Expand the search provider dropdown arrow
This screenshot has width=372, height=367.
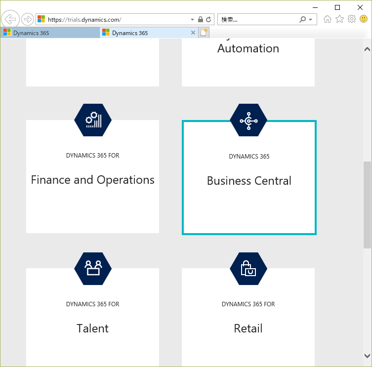311,20
